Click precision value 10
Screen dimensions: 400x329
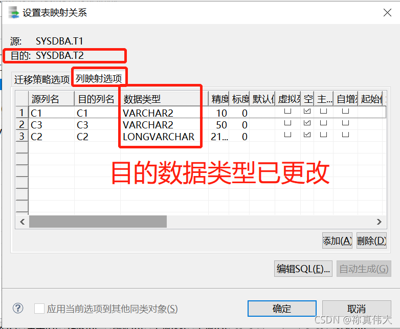tap(219, 113)
